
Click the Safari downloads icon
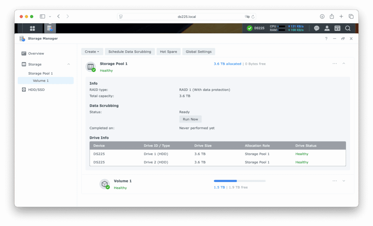click(x=322, y=16)
